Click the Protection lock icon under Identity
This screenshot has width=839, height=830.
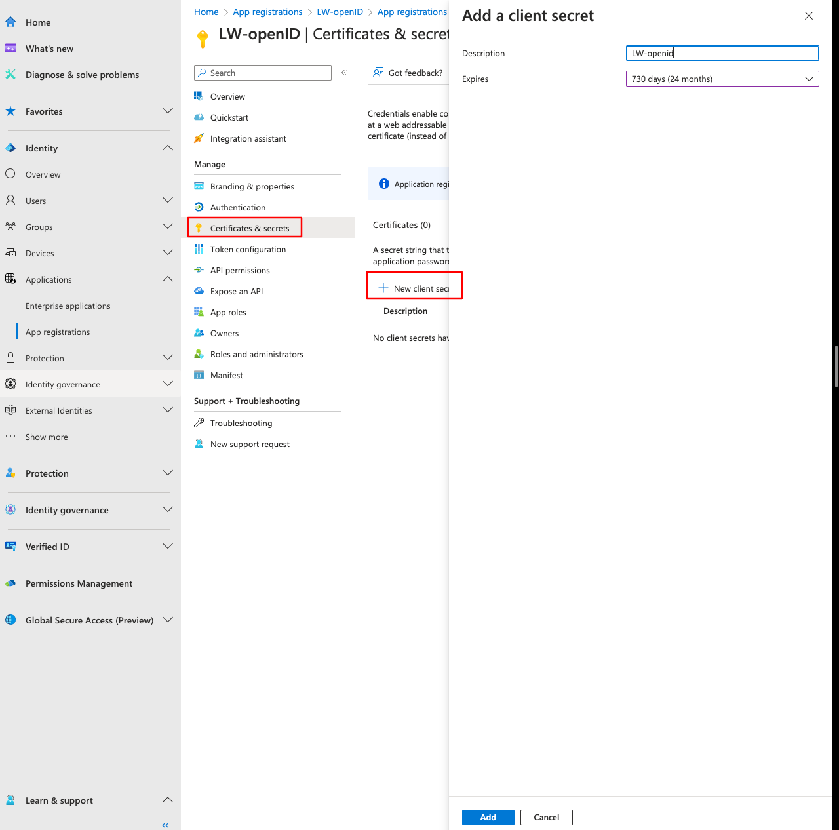10,357
